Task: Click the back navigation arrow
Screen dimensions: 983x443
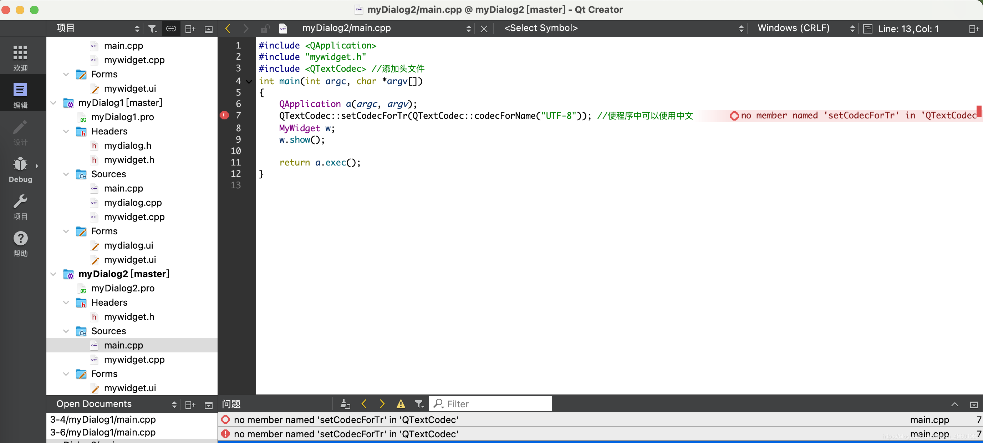Action: point(228,28)
